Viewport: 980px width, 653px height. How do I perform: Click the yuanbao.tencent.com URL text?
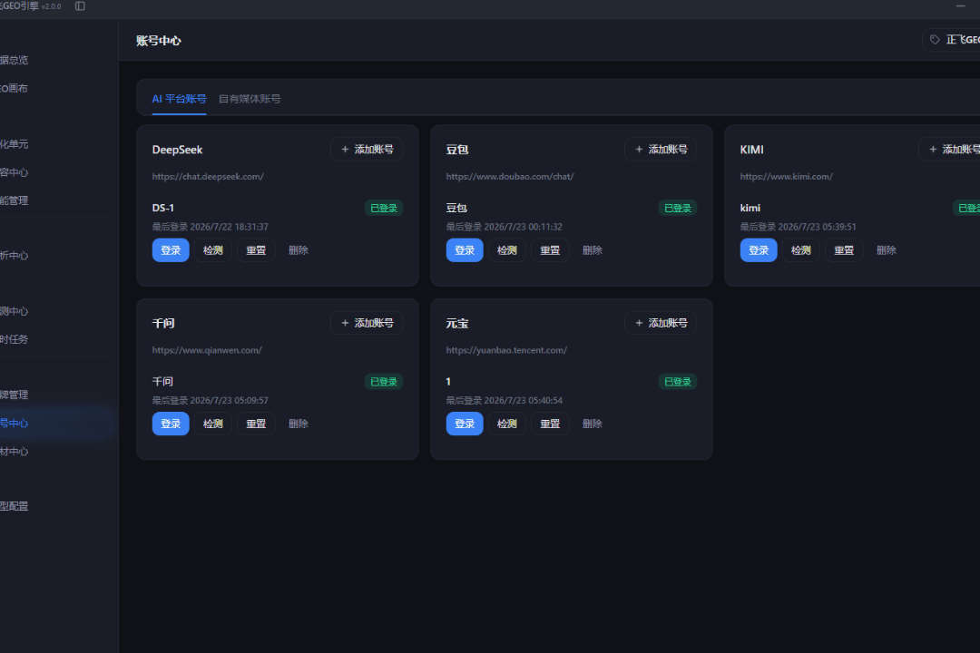click(x=507, y=351)
